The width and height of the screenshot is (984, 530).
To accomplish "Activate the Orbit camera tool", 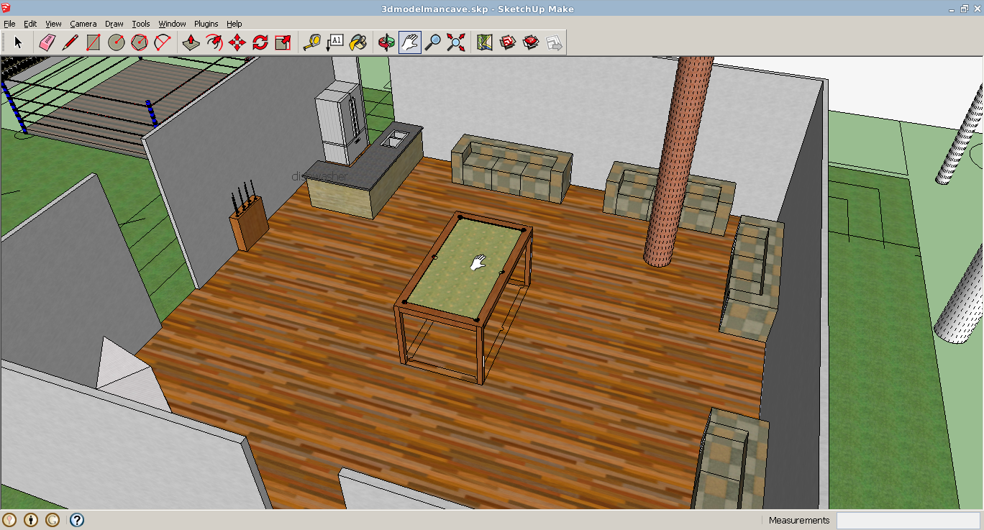I will (386, 42).
